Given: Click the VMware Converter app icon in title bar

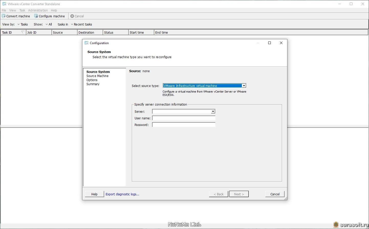Looking at the screenshot, I should coord(4,4).
